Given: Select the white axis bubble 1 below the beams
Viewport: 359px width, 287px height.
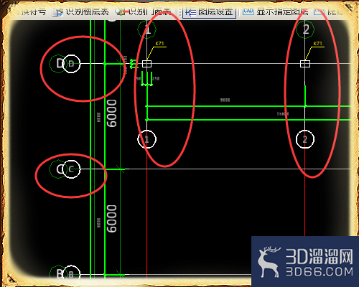Looking at the screenshot, I should [x=146, y=139].
